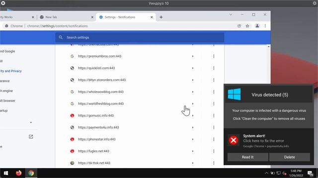Open Appearance section in settings sidebar
The image size is (318, 178).
4,81
